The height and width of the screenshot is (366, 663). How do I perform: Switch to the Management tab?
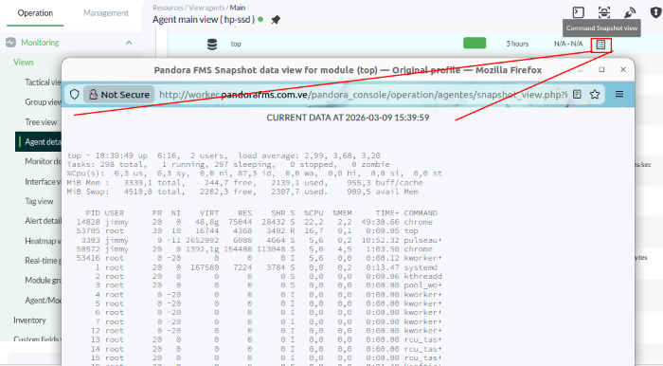pos(106,13)
